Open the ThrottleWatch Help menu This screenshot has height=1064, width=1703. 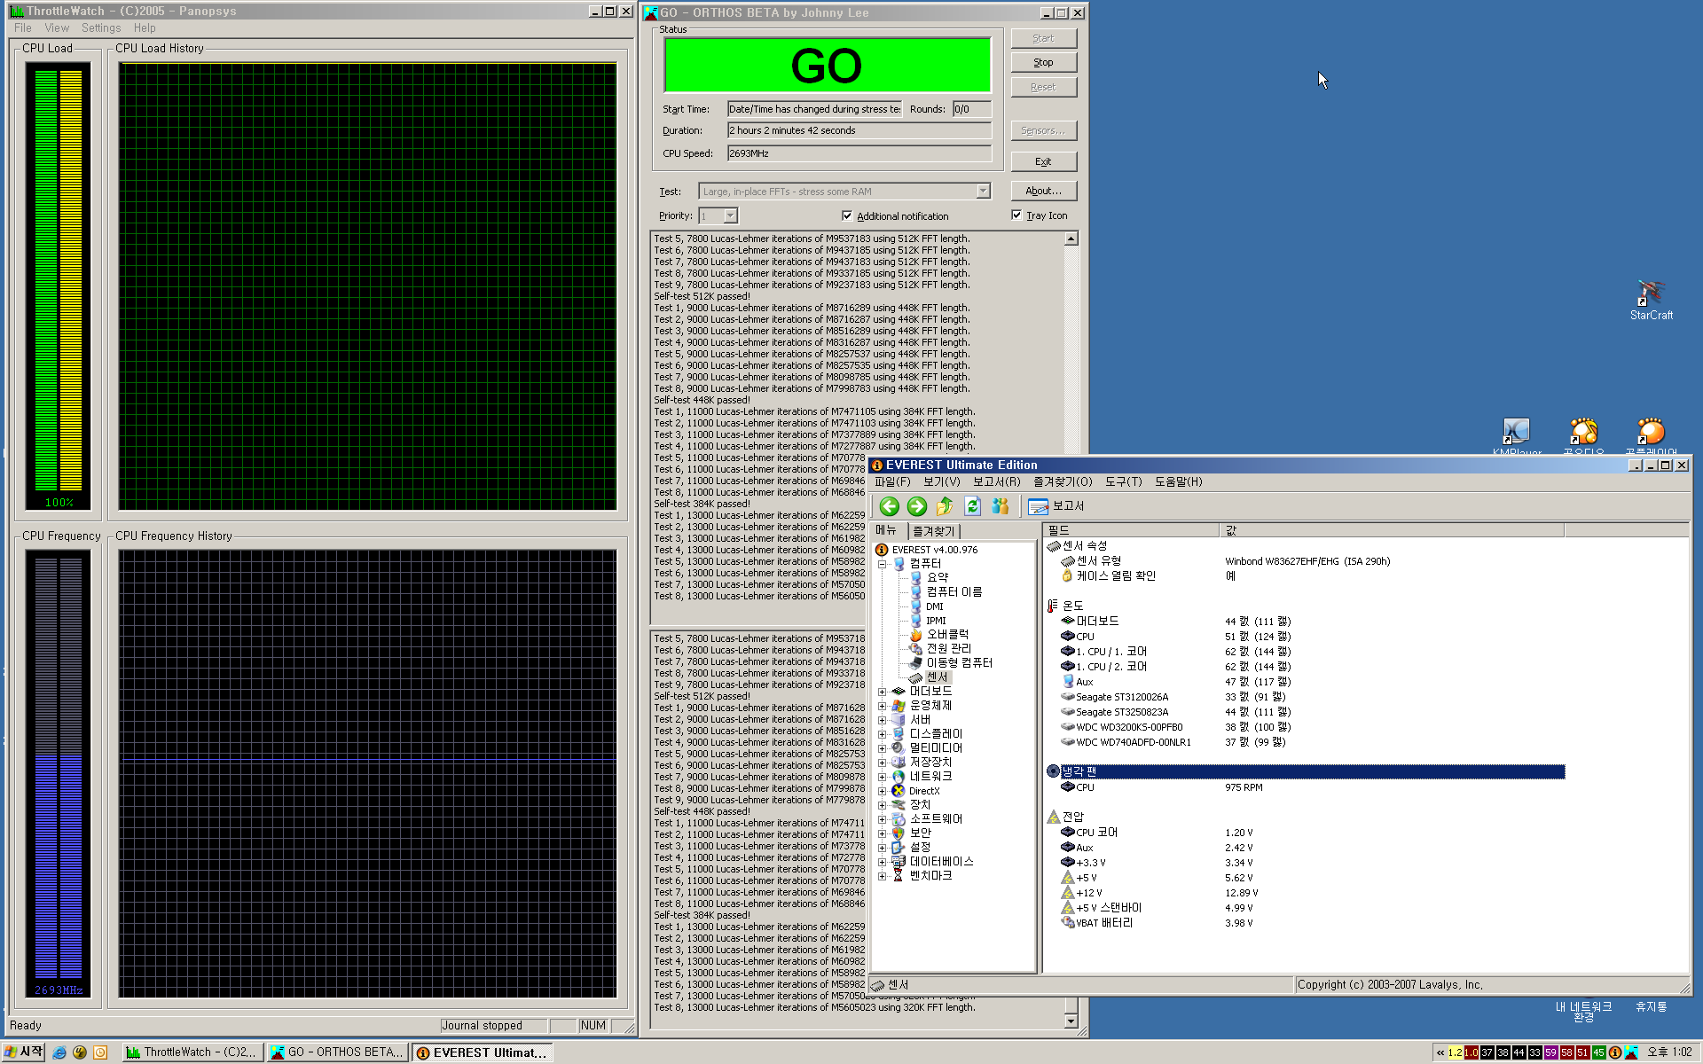click(x=145, y=28)
